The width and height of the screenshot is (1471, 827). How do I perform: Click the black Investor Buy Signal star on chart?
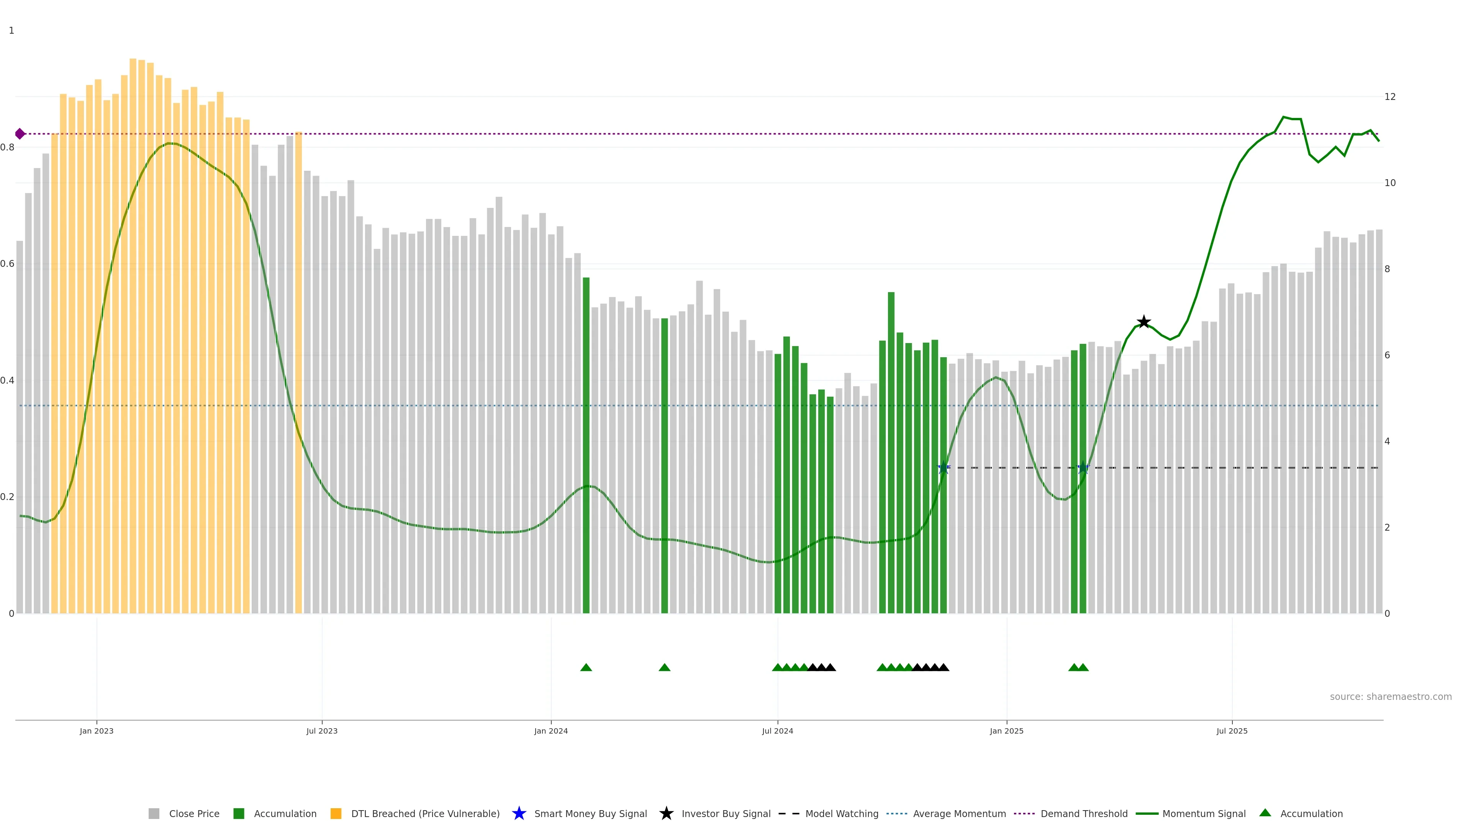tap(1143, 322)
